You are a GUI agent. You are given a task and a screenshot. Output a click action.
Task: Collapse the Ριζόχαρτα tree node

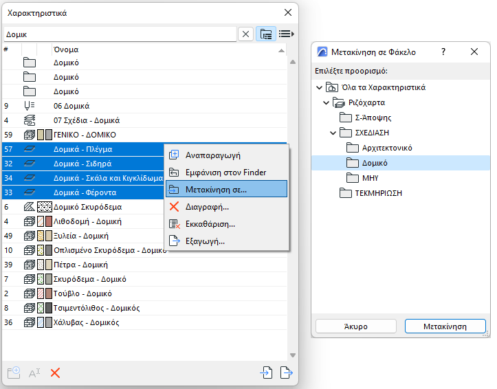pos(326,102)
